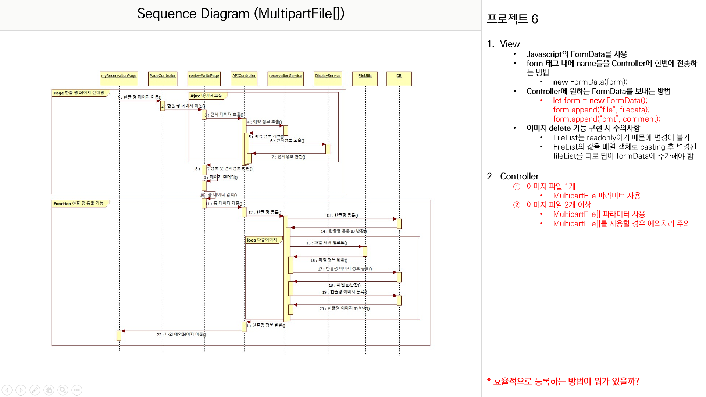The height and width of the screenshot is (397, 706).
Task: Click the Function frame label
Action: point(79,204)
